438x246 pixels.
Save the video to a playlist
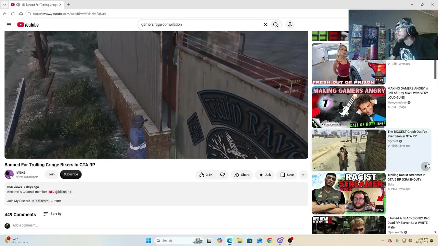(287, 175)
